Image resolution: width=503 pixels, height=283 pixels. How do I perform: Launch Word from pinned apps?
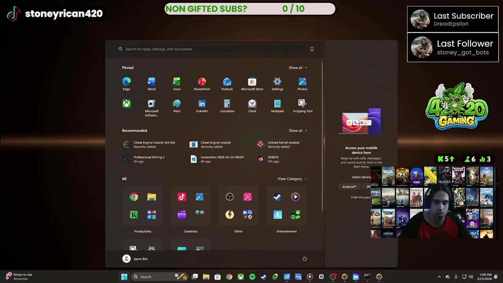click(x=151, y=84)
